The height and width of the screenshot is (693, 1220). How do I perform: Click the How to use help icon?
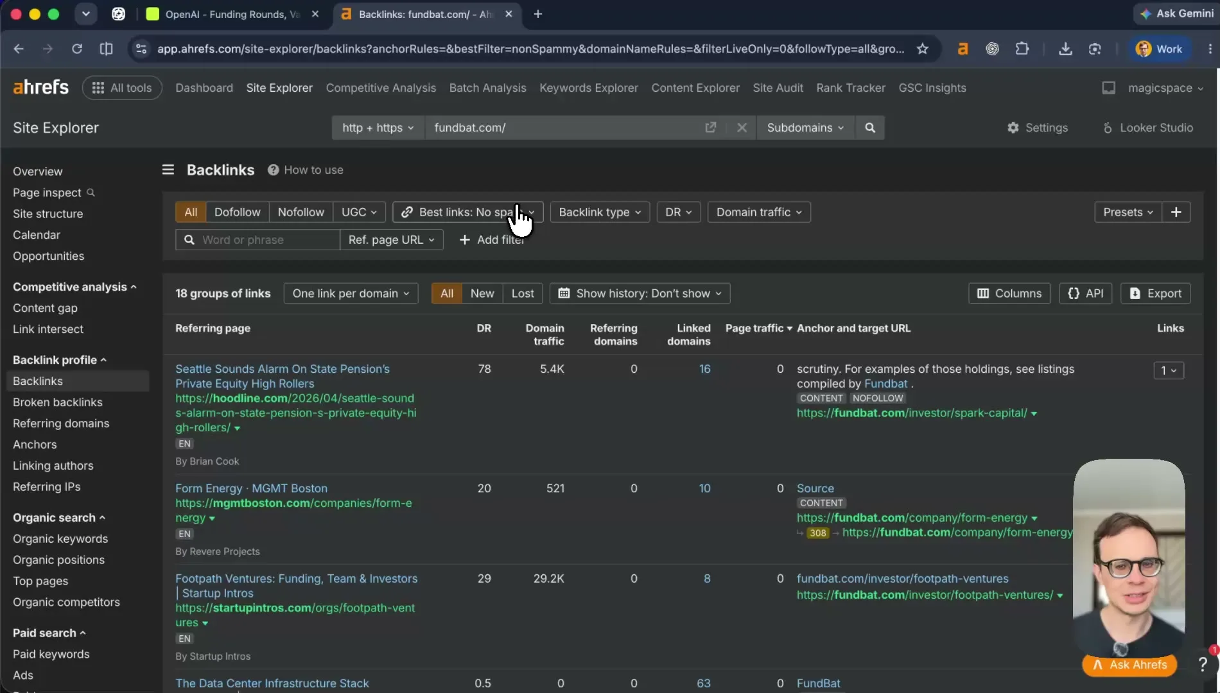click(273, 170)
